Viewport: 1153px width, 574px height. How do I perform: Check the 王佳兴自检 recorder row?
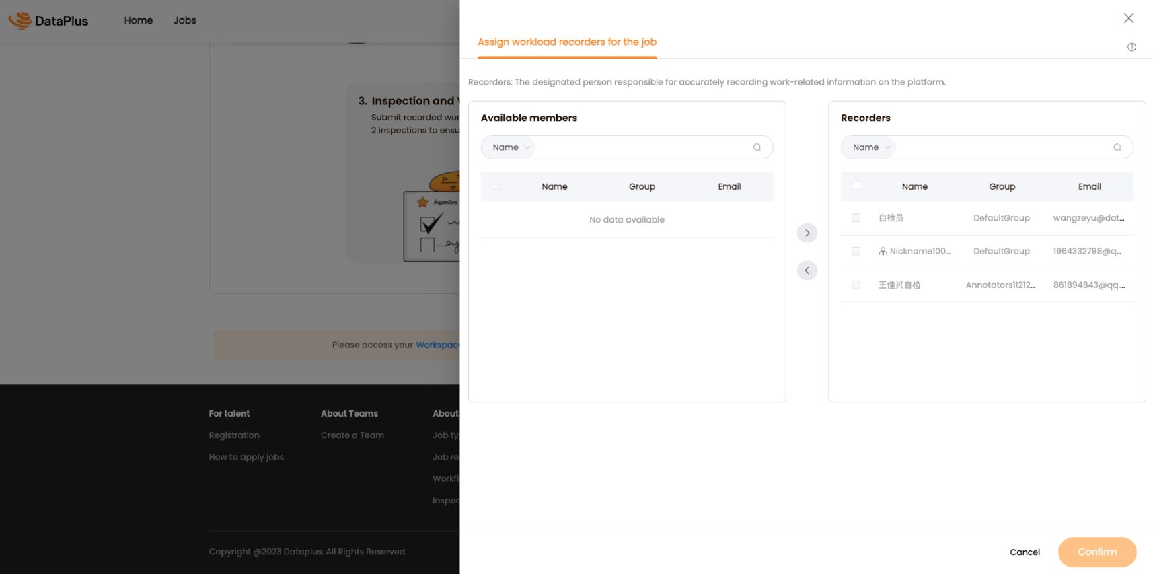[x=856, y=285]
